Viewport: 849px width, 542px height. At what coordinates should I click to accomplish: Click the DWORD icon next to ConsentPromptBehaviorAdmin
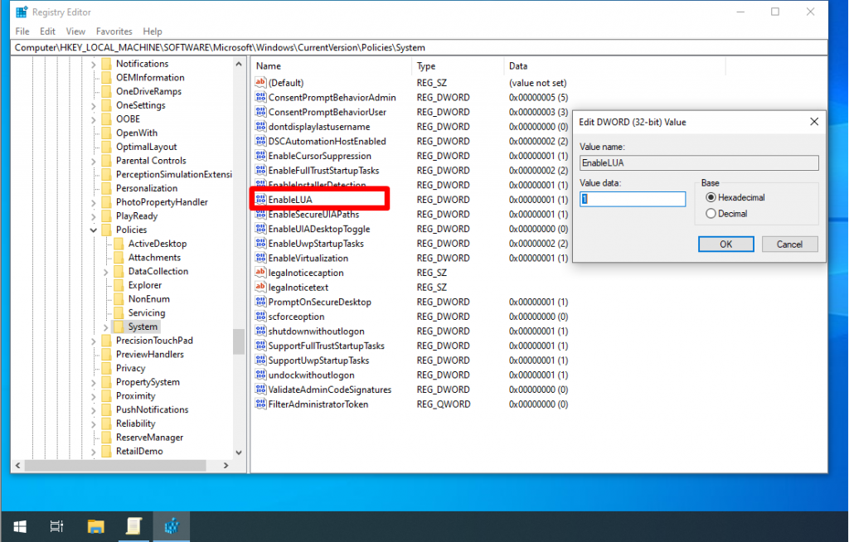pos(260,98)
